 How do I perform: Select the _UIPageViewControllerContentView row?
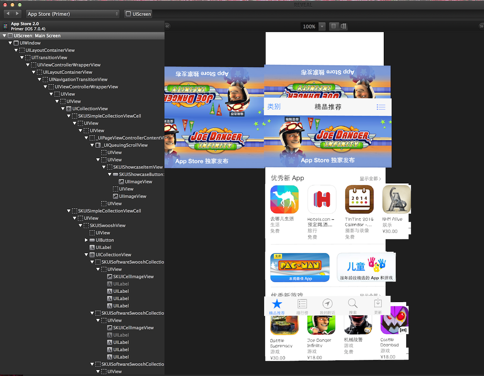coord(82,138)
